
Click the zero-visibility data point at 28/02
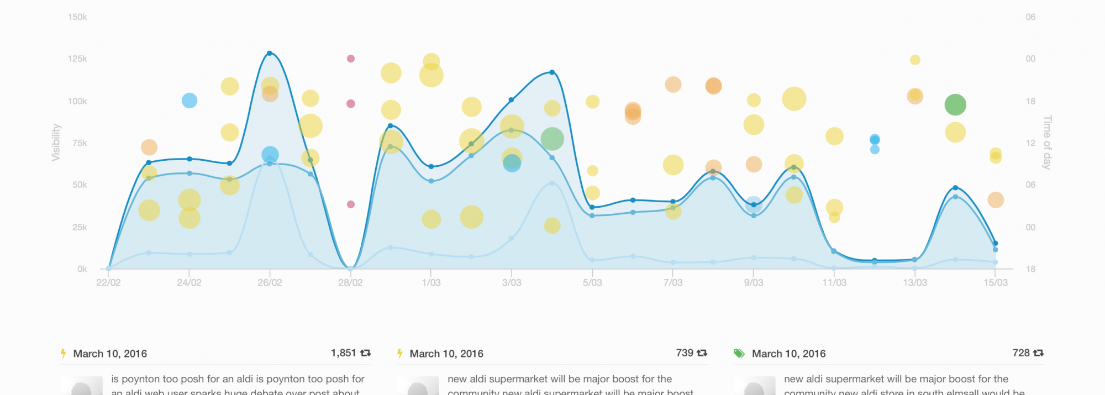point(350,268)
